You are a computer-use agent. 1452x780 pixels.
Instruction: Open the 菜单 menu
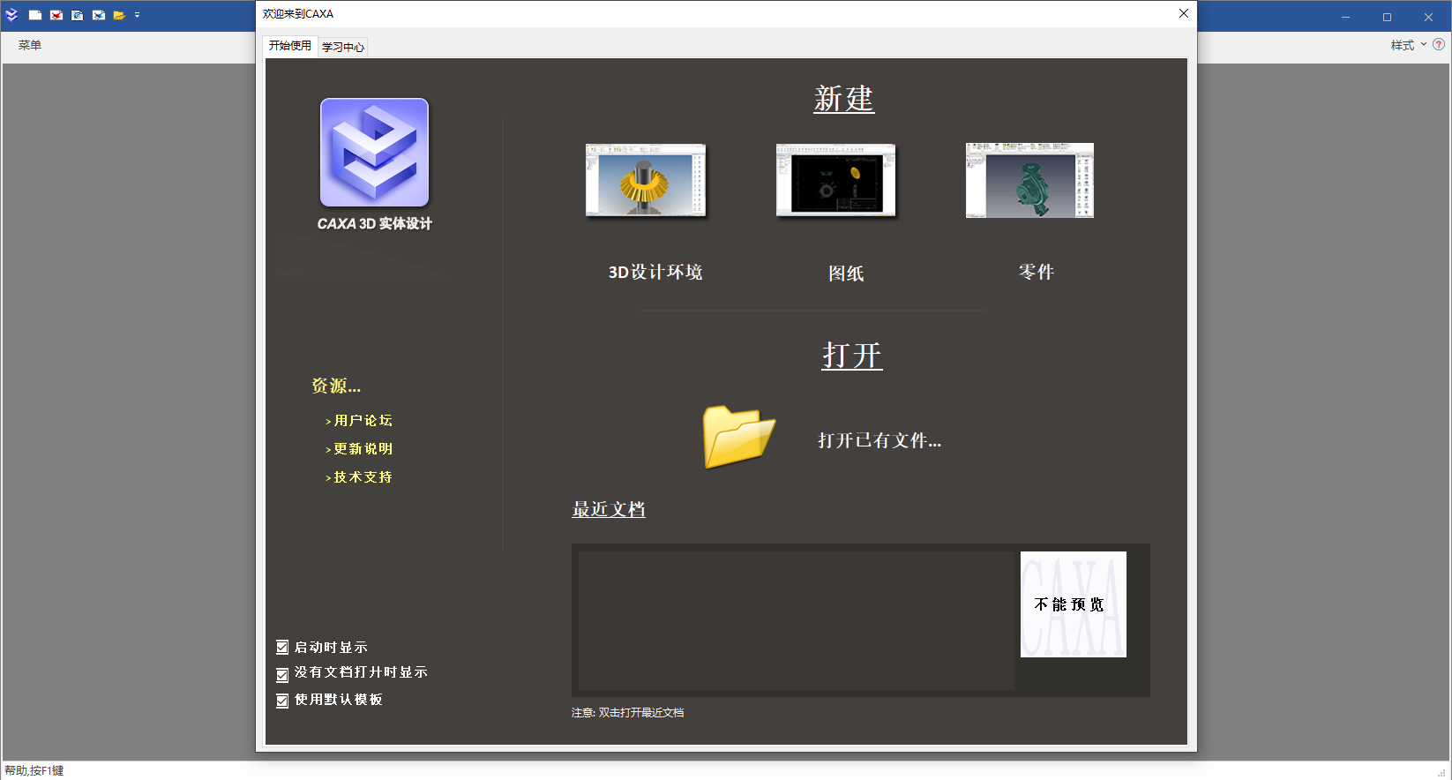pos(30,45)
